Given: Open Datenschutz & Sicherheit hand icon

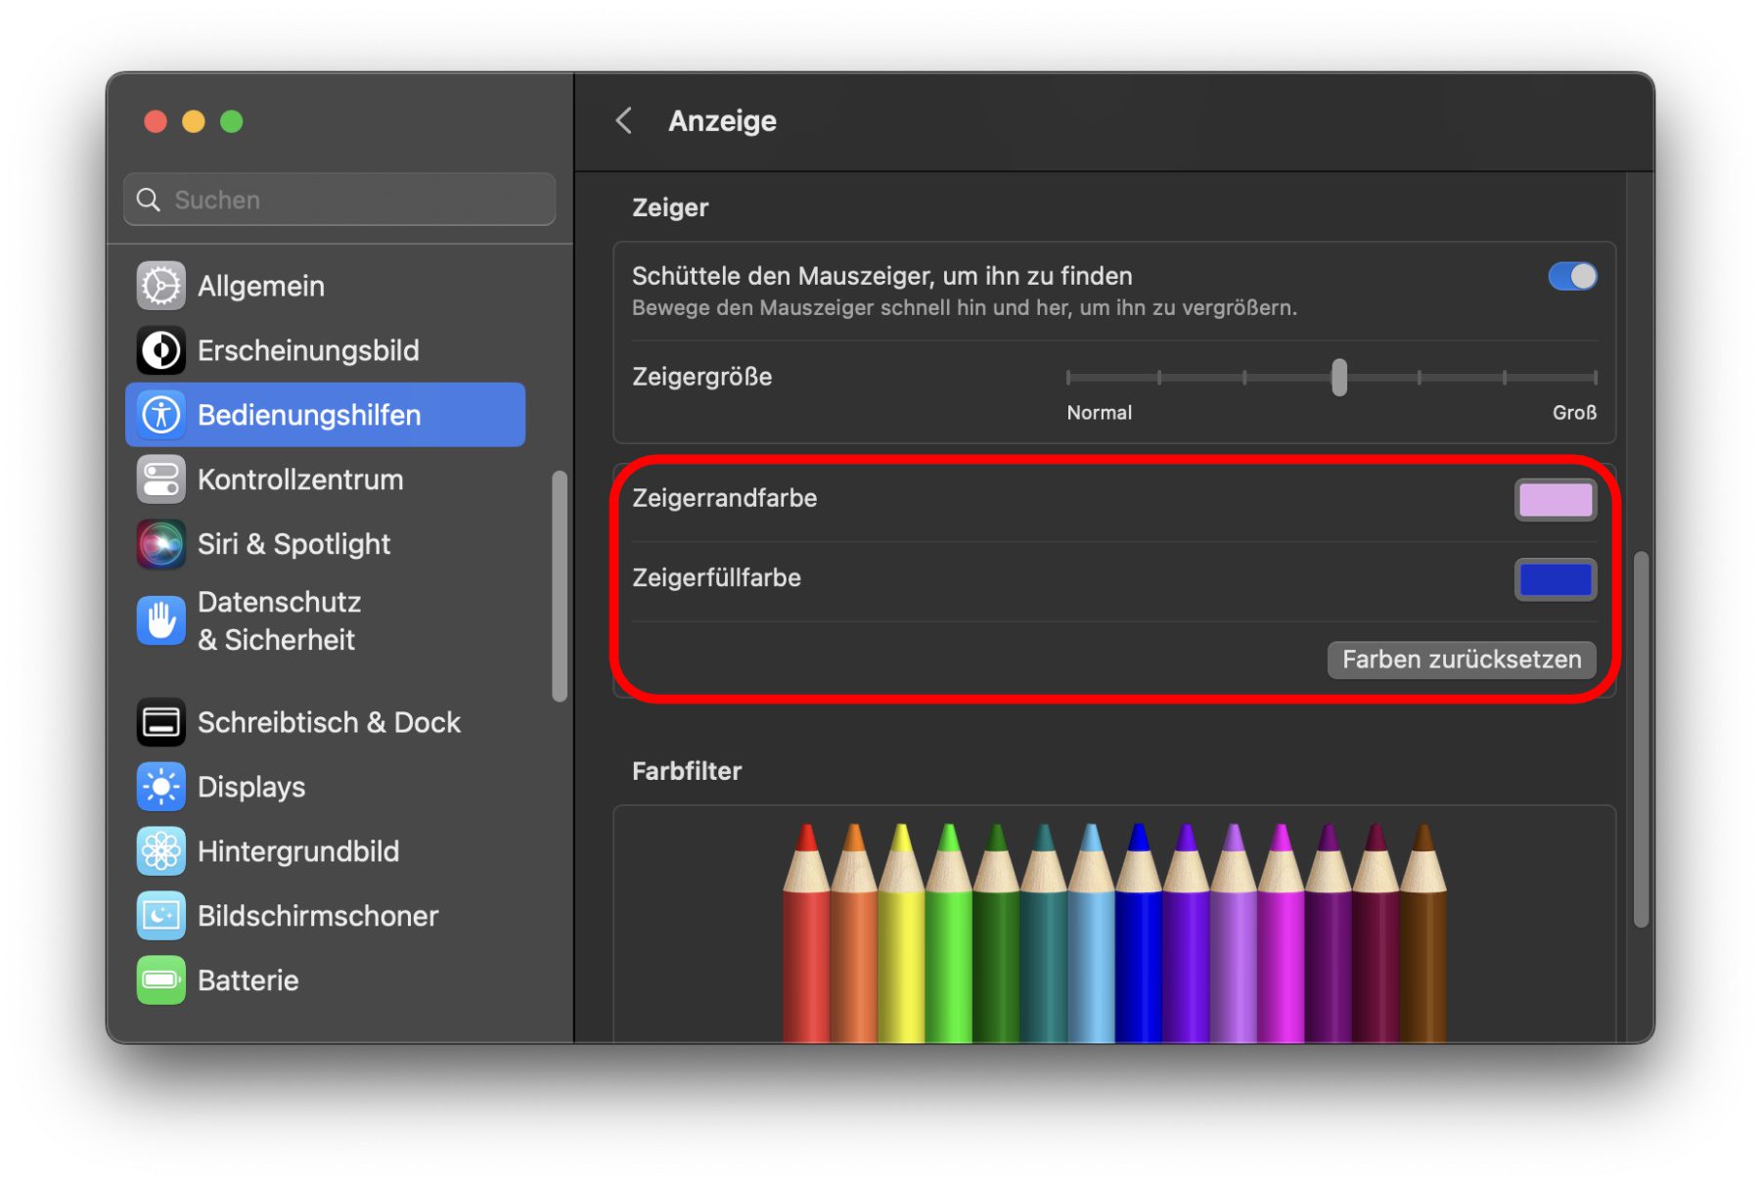Looking at the screenshot, I should click(x=160, y=620).
